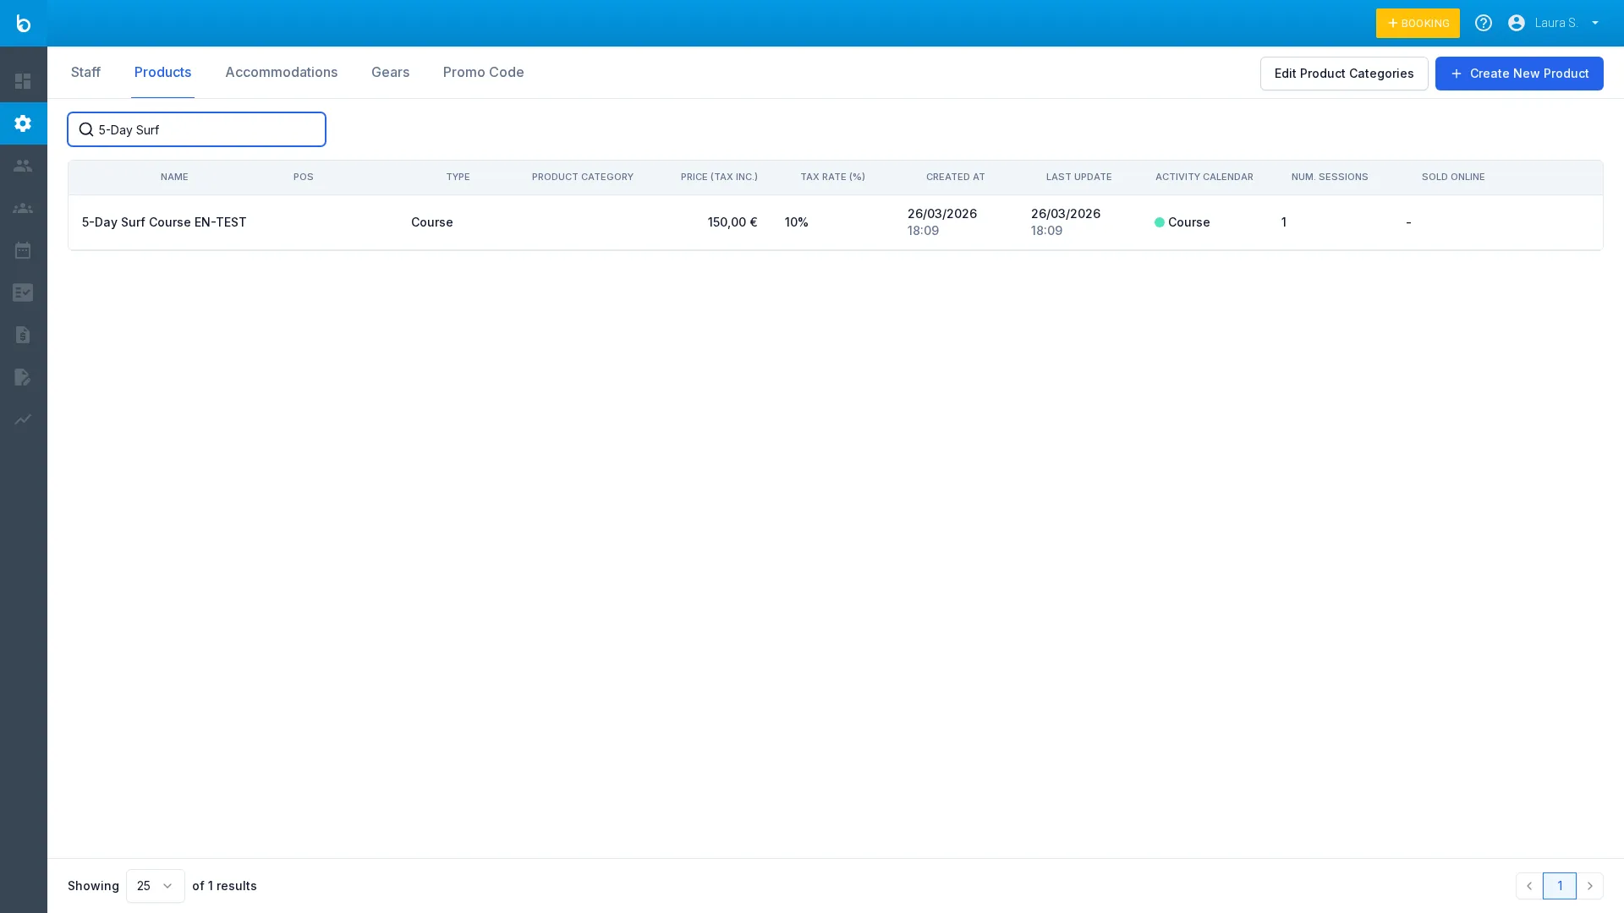Open the checklist tasks sidebar icon
Viewport: 1624px width, 913px height.
pos(23,292)
